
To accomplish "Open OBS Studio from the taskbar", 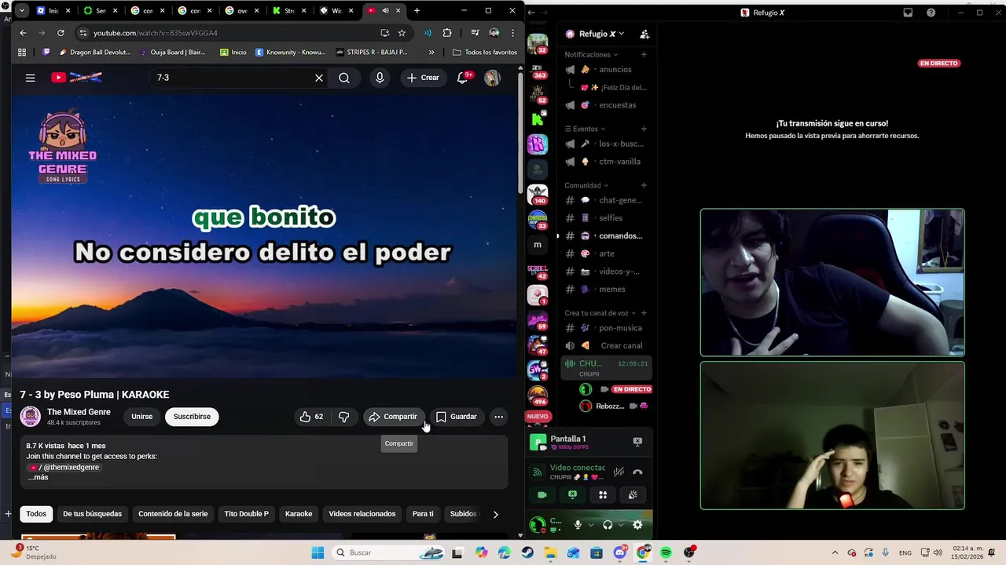I will (x=689, y=552).
